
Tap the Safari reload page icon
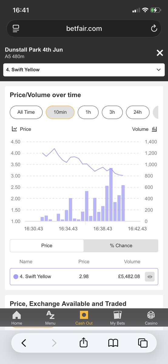click(x=154, y=29)
